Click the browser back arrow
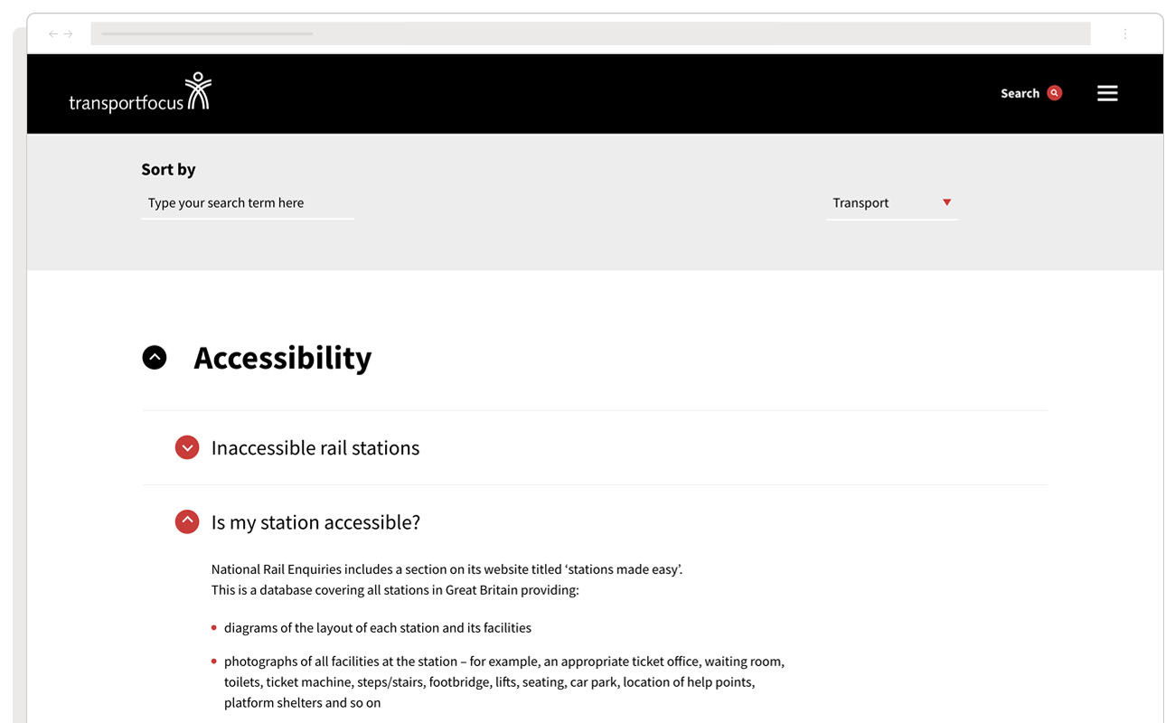The image size is (1175, 723). coord(53,34)
